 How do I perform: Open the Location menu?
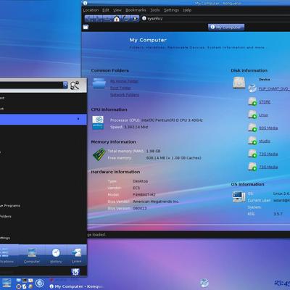click(x=91, y=10)
